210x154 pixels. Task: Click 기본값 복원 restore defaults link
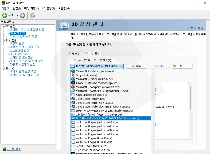(195, 28)
